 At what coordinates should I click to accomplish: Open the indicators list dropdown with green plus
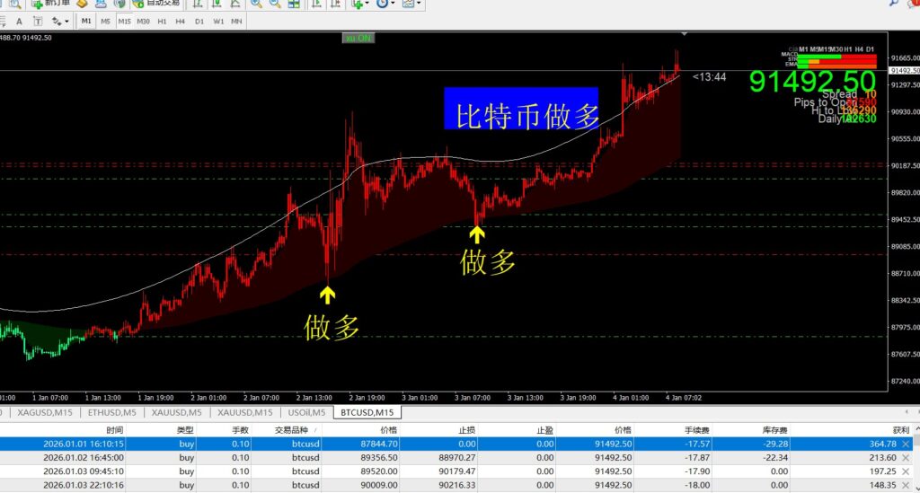pyautogui.click(x=359, y=4)
